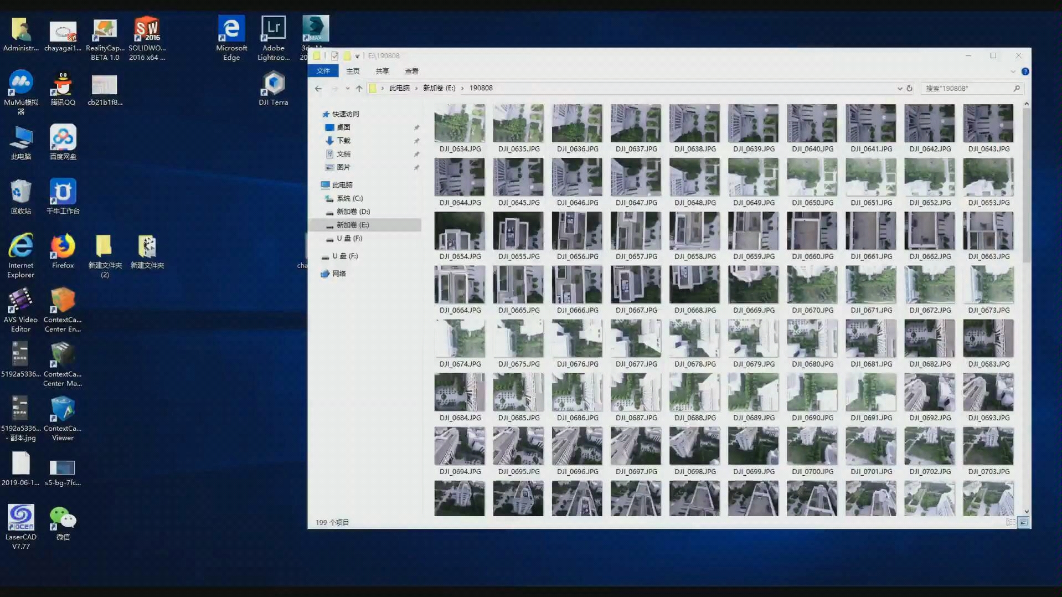1062x597 pixels.
Task: Launch Firefox from the desktop
Action: [63, 251]
